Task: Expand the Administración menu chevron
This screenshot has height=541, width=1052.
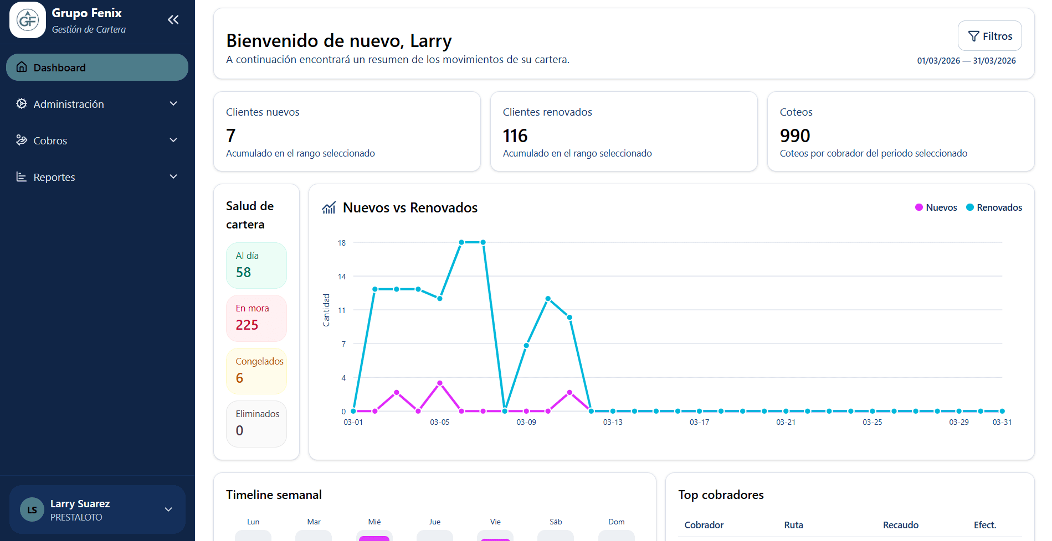Action: [173, 104]
